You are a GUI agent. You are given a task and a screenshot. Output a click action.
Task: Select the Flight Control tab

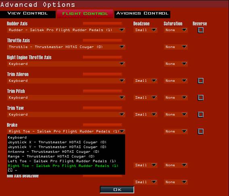pos(85,14)
